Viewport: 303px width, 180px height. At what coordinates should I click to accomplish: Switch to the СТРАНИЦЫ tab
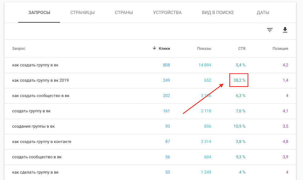(82, 12)
